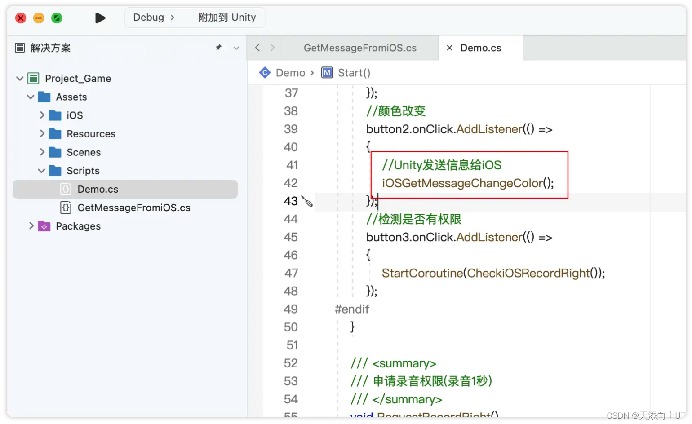Screen dimensions: 692x424
Task: Open the Debug configuration selector
Action: pos(154,18)
